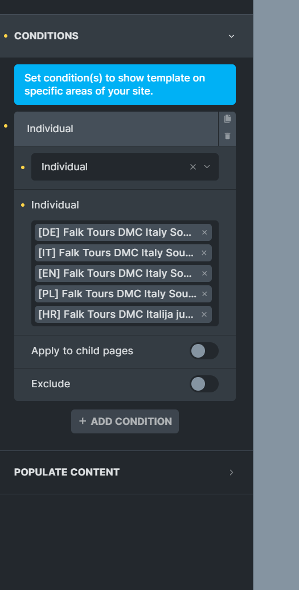
Task: Click the blue conditions info message
Action: pyautogui.click(x=125, y=85)
